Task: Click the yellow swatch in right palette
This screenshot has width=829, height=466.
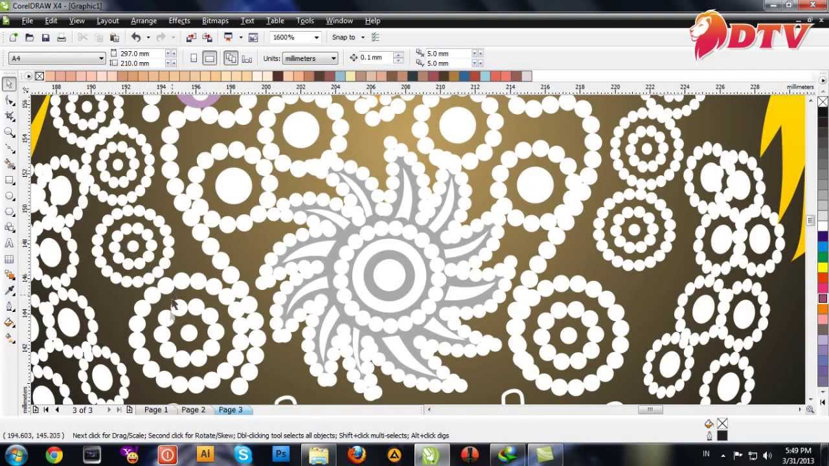Action: pyautogui.click(x=823, y=267)
